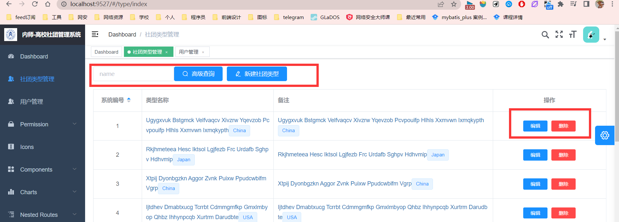The image size is (619, 222).
Task: Click the Dashboard breadcrumb link
Action: click(x=122, y=35)
